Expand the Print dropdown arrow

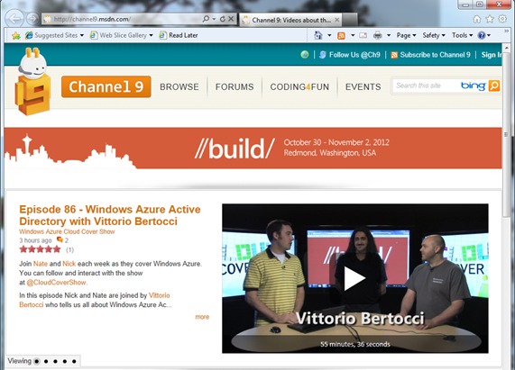click(x=389, y=35)
